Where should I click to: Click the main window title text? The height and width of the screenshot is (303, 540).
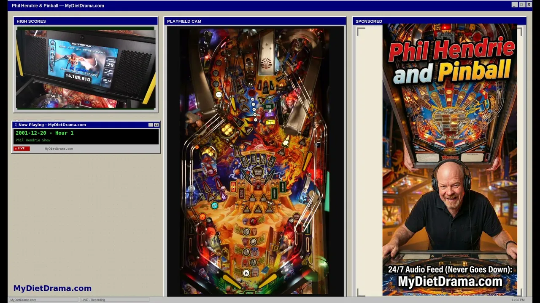tap(58, 5)
